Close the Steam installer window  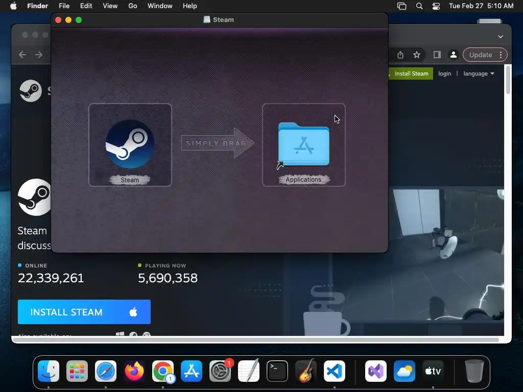coord(58,20)
